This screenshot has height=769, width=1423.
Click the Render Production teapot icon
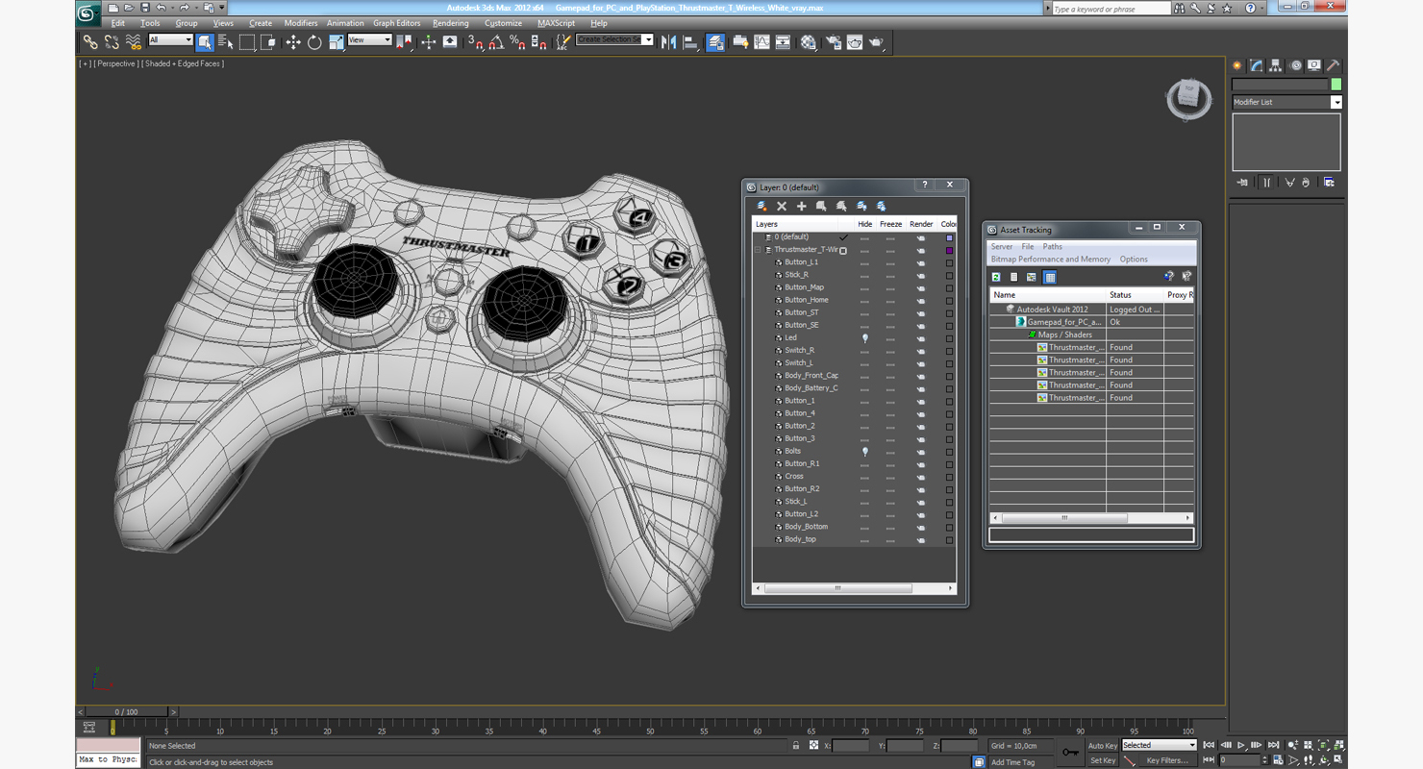[x=877, y=42]
